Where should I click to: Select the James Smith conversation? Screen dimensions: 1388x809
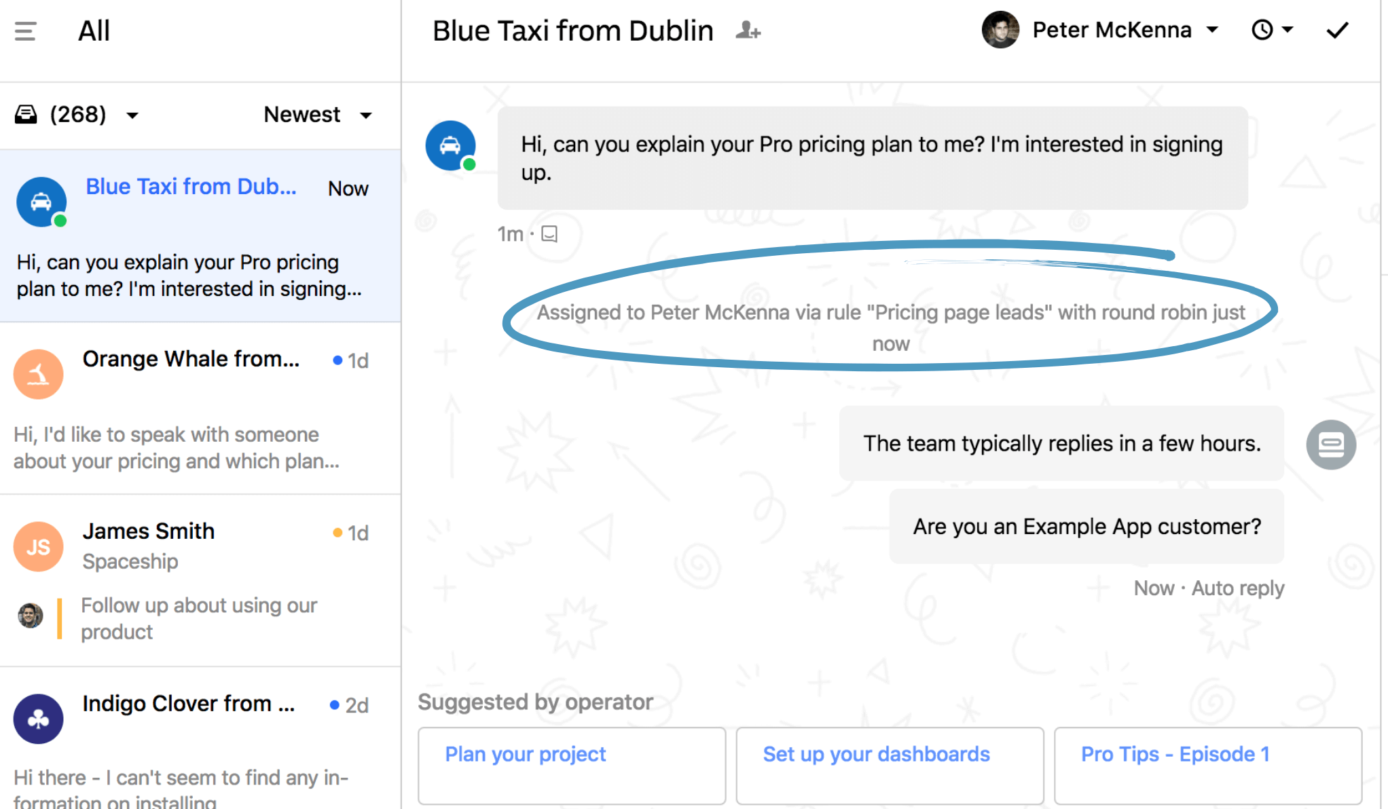click(x=200, y=581)
